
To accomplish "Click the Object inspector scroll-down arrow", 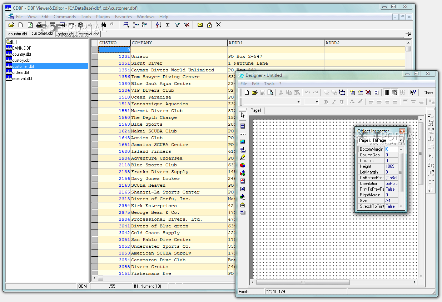I will [x=401, y=206].
